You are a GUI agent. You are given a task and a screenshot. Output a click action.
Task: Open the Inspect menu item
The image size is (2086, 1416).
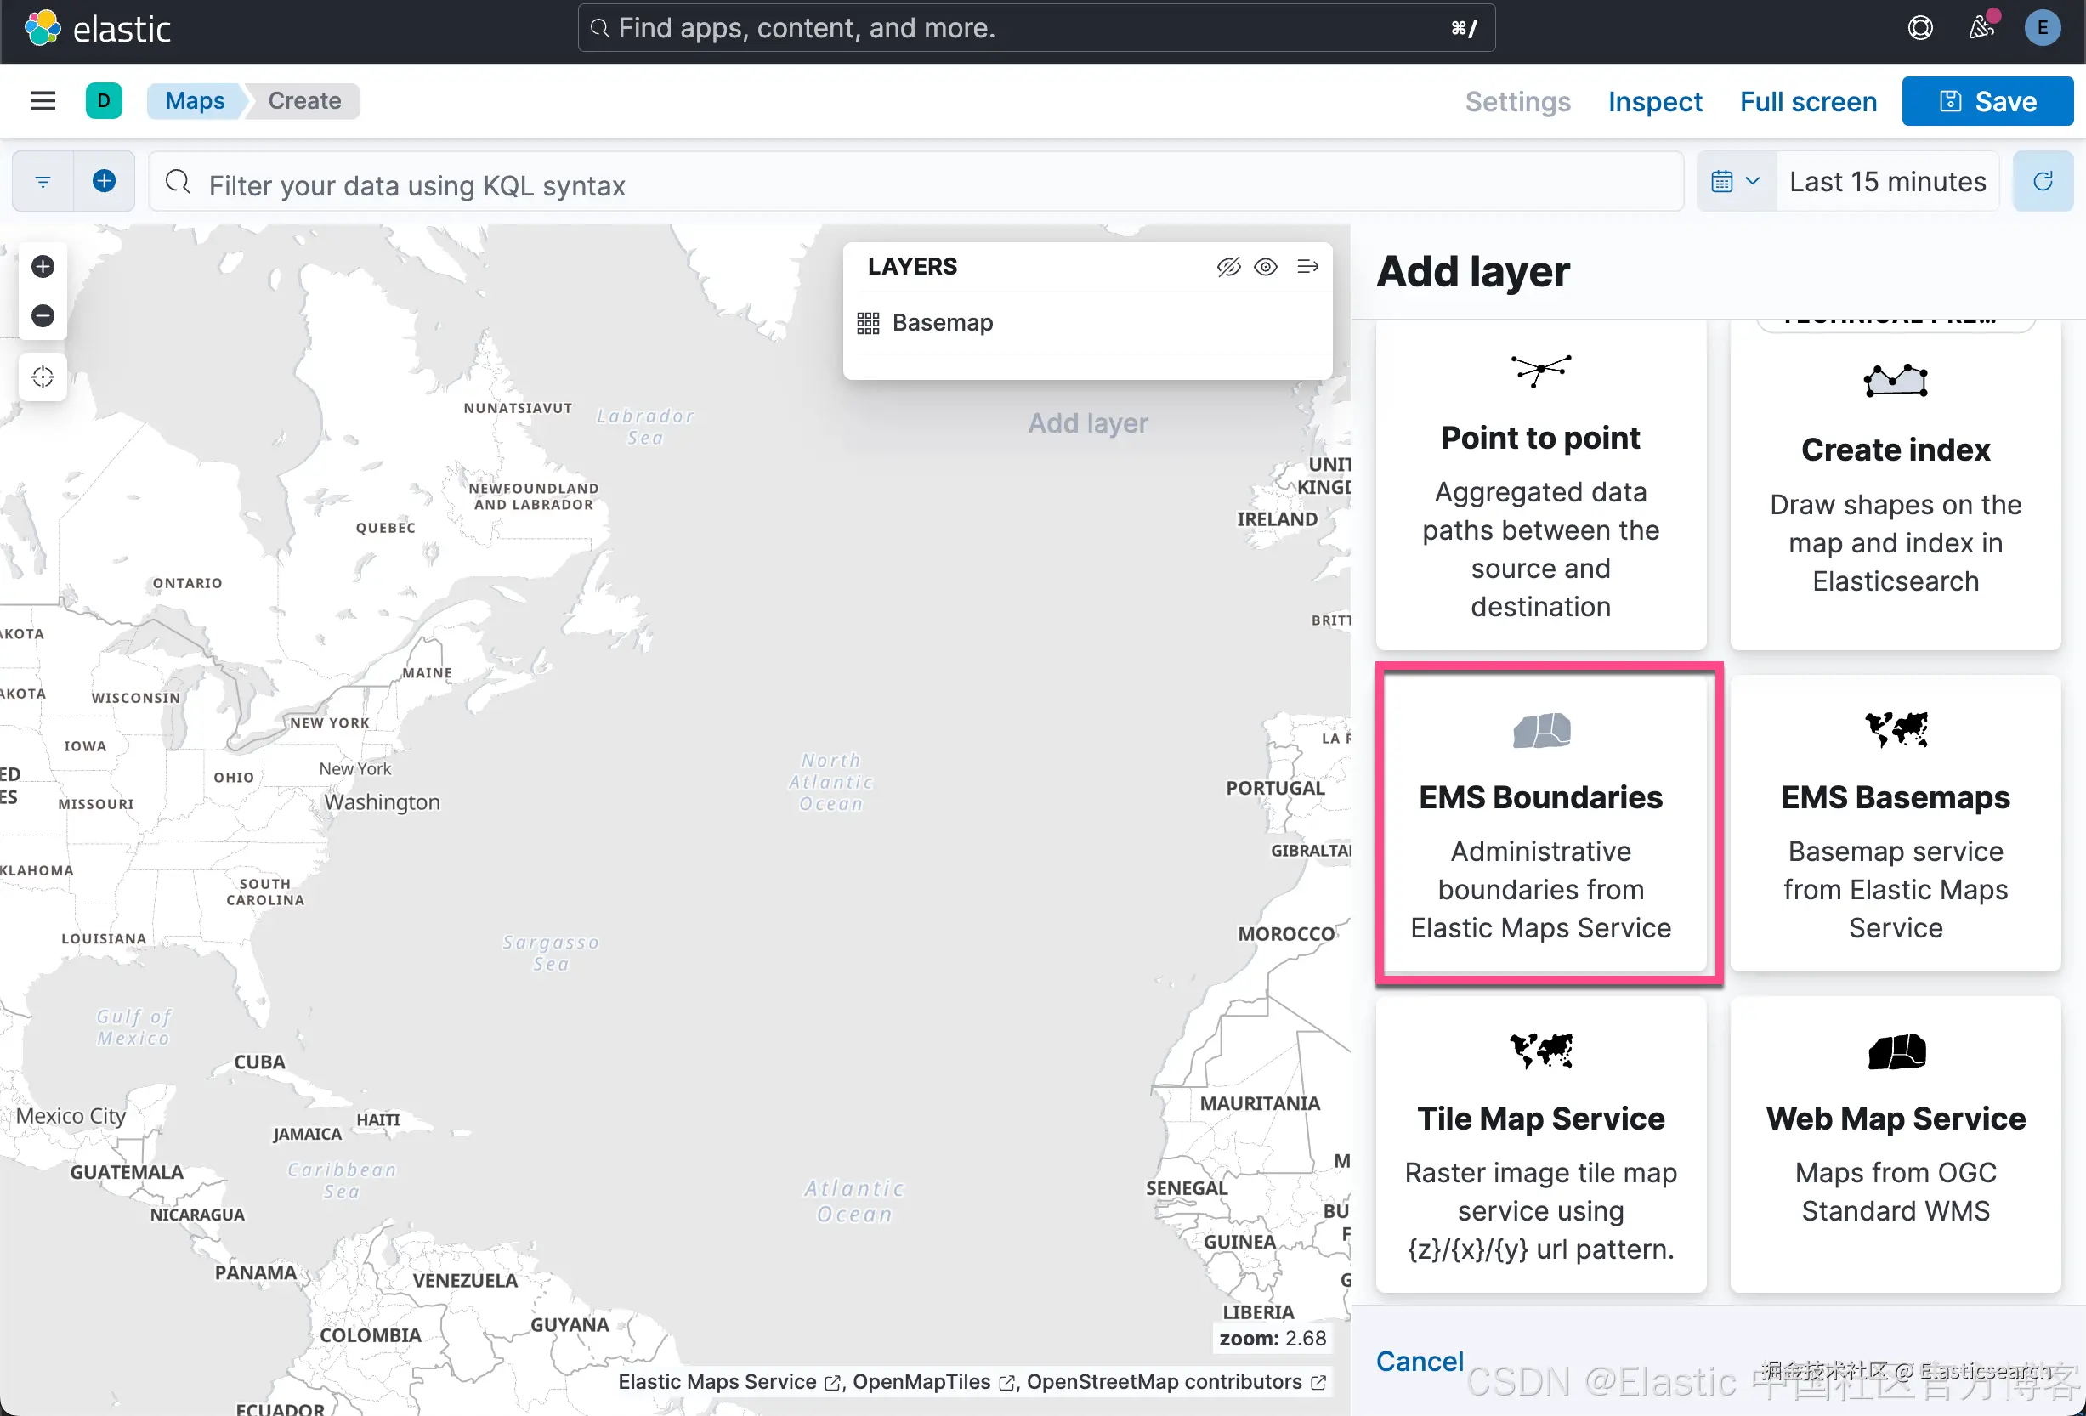[x=1654, y=101]
